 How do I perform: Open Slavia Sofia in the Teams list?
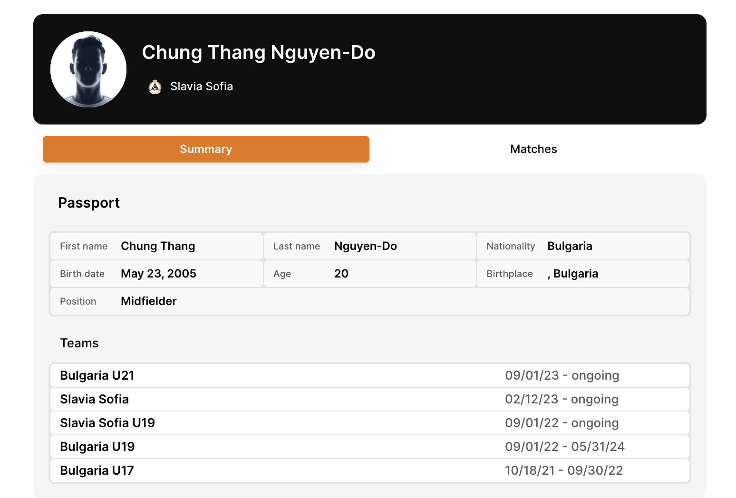pos(95,399)
